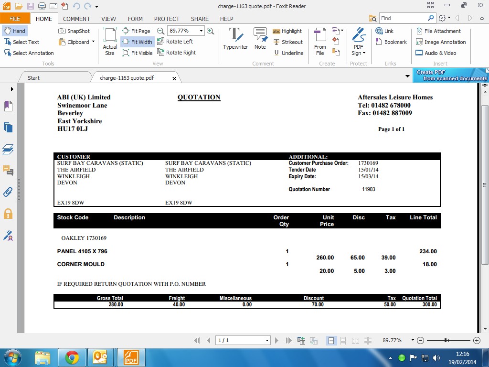Activate the Hand tool

pyautogui.click(x=14, y=31)
